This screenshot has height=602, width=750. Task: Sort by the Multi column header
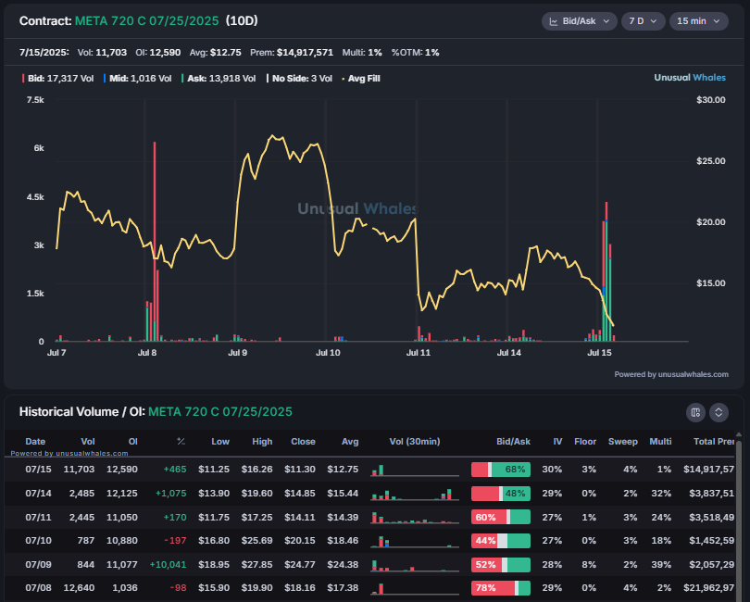pyautogui.click(x=660, y=441)
